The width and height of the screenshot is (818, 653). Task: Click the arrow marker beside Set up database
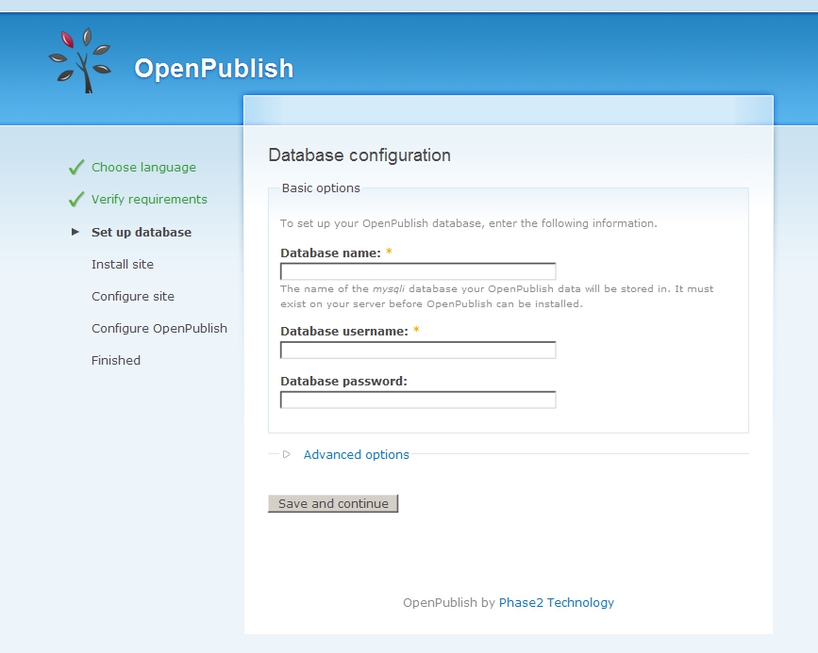[75, 232]
